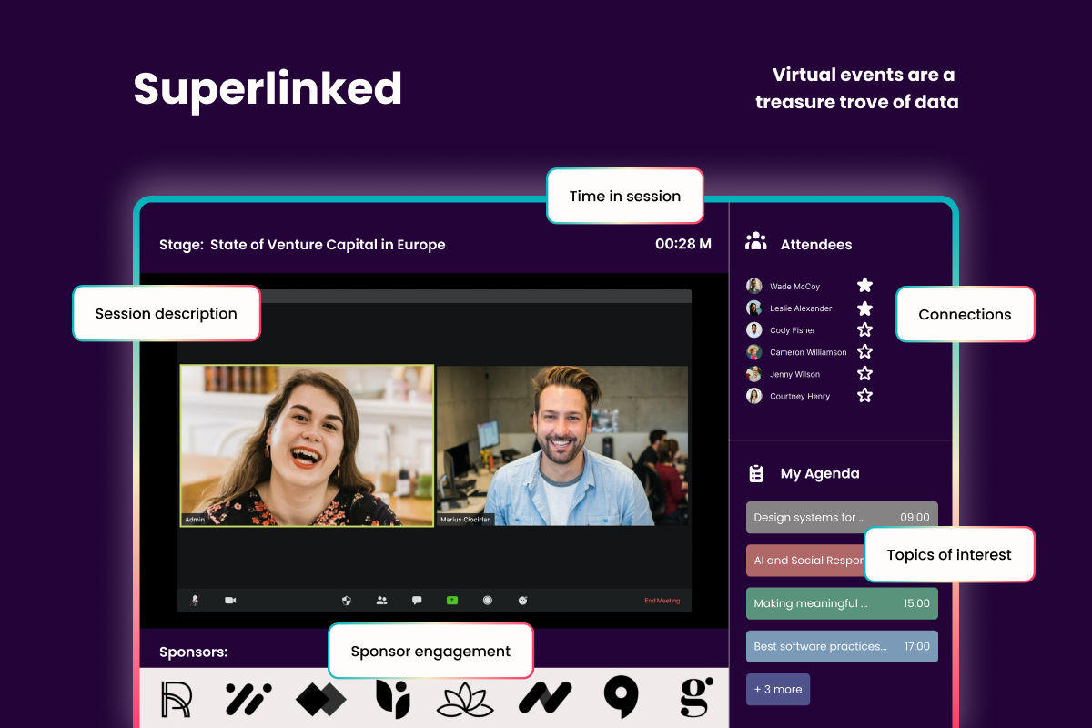Click Leslie Alexander's avatar
1092x728 pixels.
pyautogui.click(x=754, y=308)
